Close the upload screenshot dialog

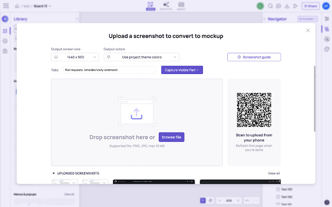click(308, 31)
